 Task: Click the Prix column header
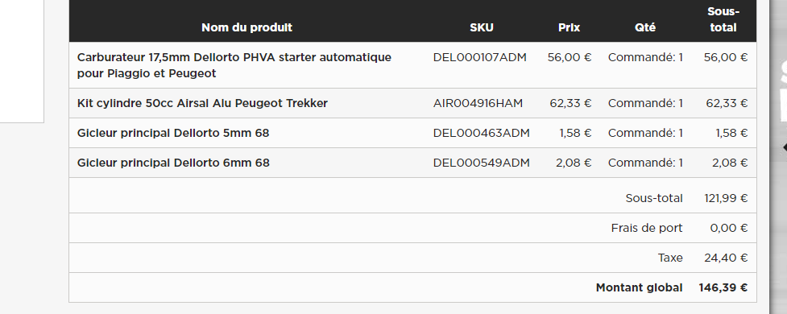[570, 27]
